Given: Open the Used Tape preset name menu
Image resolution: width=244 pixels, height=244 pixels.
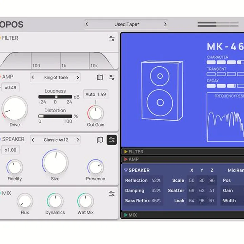Looking at the screenshot, I should point(126,24).
